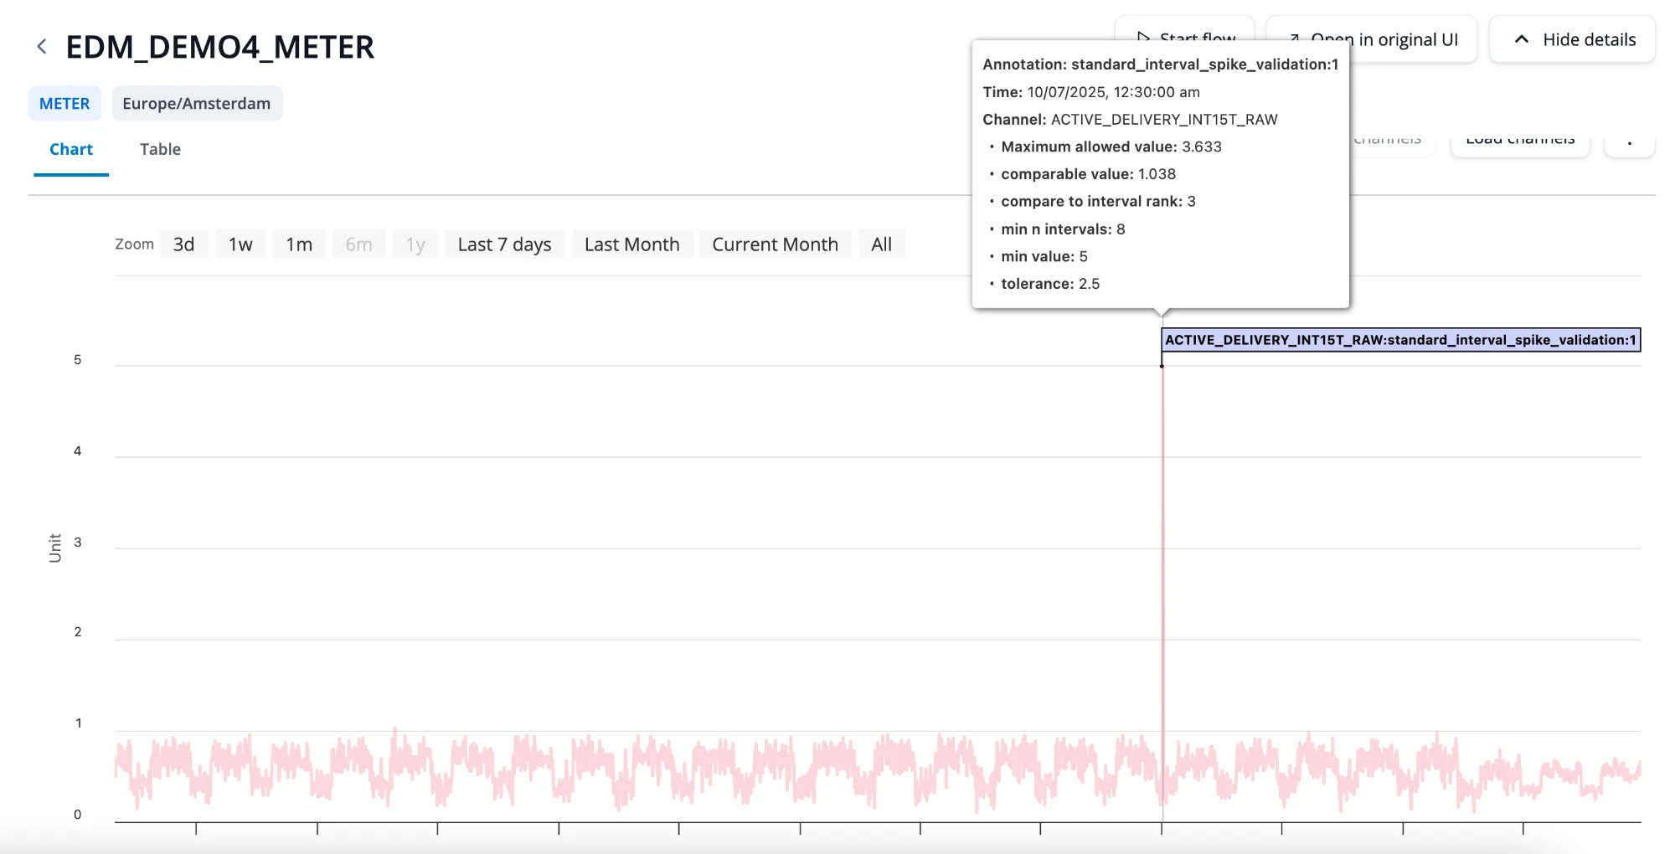Show the Current Month range
The height and width of the screenshot is (854, 1675).
(775, 244)
